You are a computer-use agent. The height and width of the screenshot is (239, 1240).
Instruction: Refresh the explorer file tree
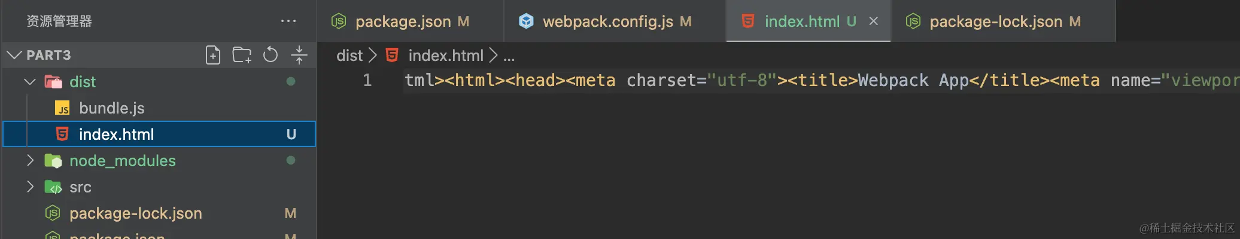[271, 55]
